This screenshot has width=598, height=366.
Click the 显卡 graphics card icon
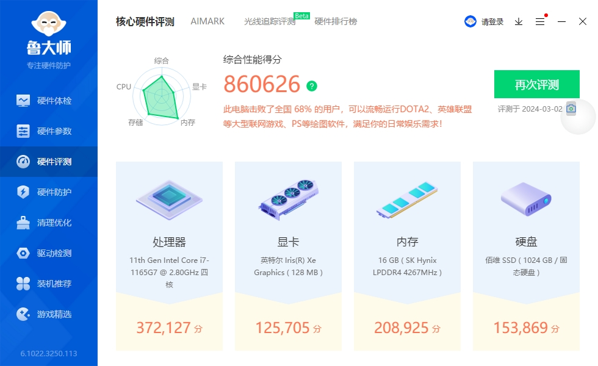point(288,200)
